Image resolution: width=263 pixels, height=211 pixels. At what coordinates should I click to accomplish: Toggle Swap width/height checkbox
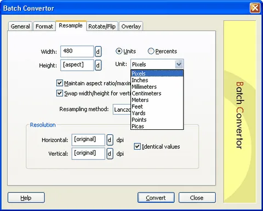pyautogui.click(x=60, y=93)
